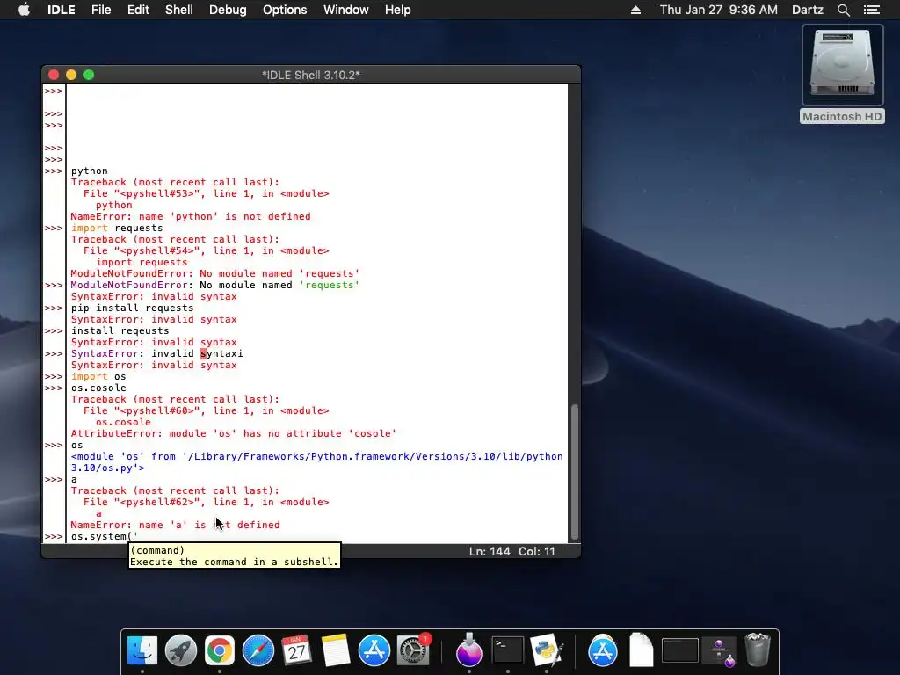Screen dimensions: 900x675
Task: Open Terminal from the dock
Action: pos(508,651)
